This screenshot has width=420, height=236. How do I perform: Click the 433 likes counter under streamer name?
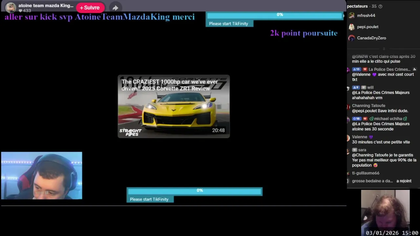tap(25, 11)
